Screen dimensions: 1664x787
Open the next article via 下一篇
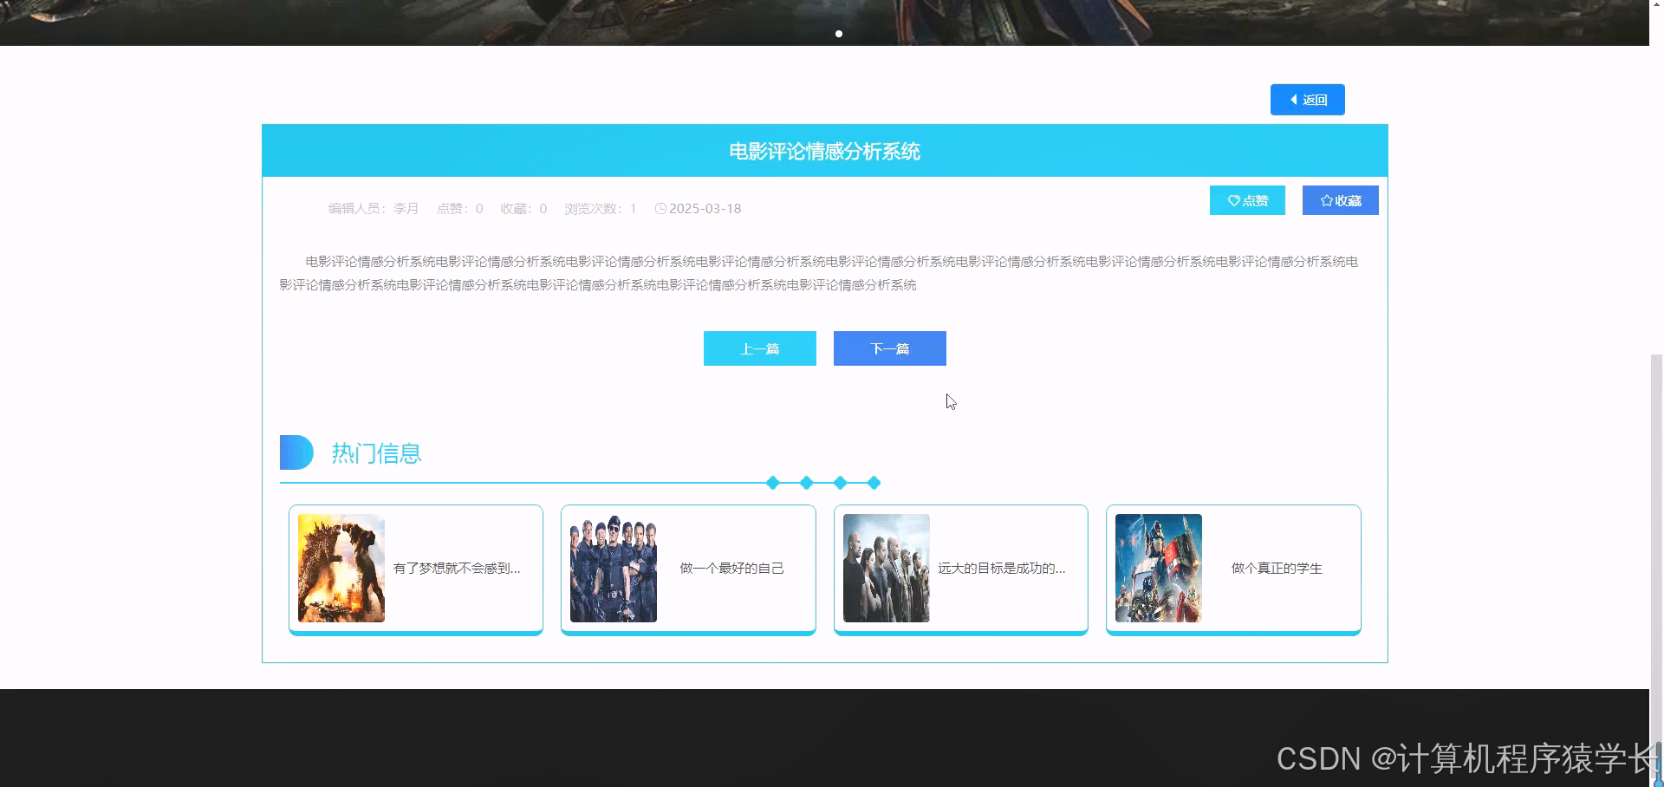(x=889, y=348)
